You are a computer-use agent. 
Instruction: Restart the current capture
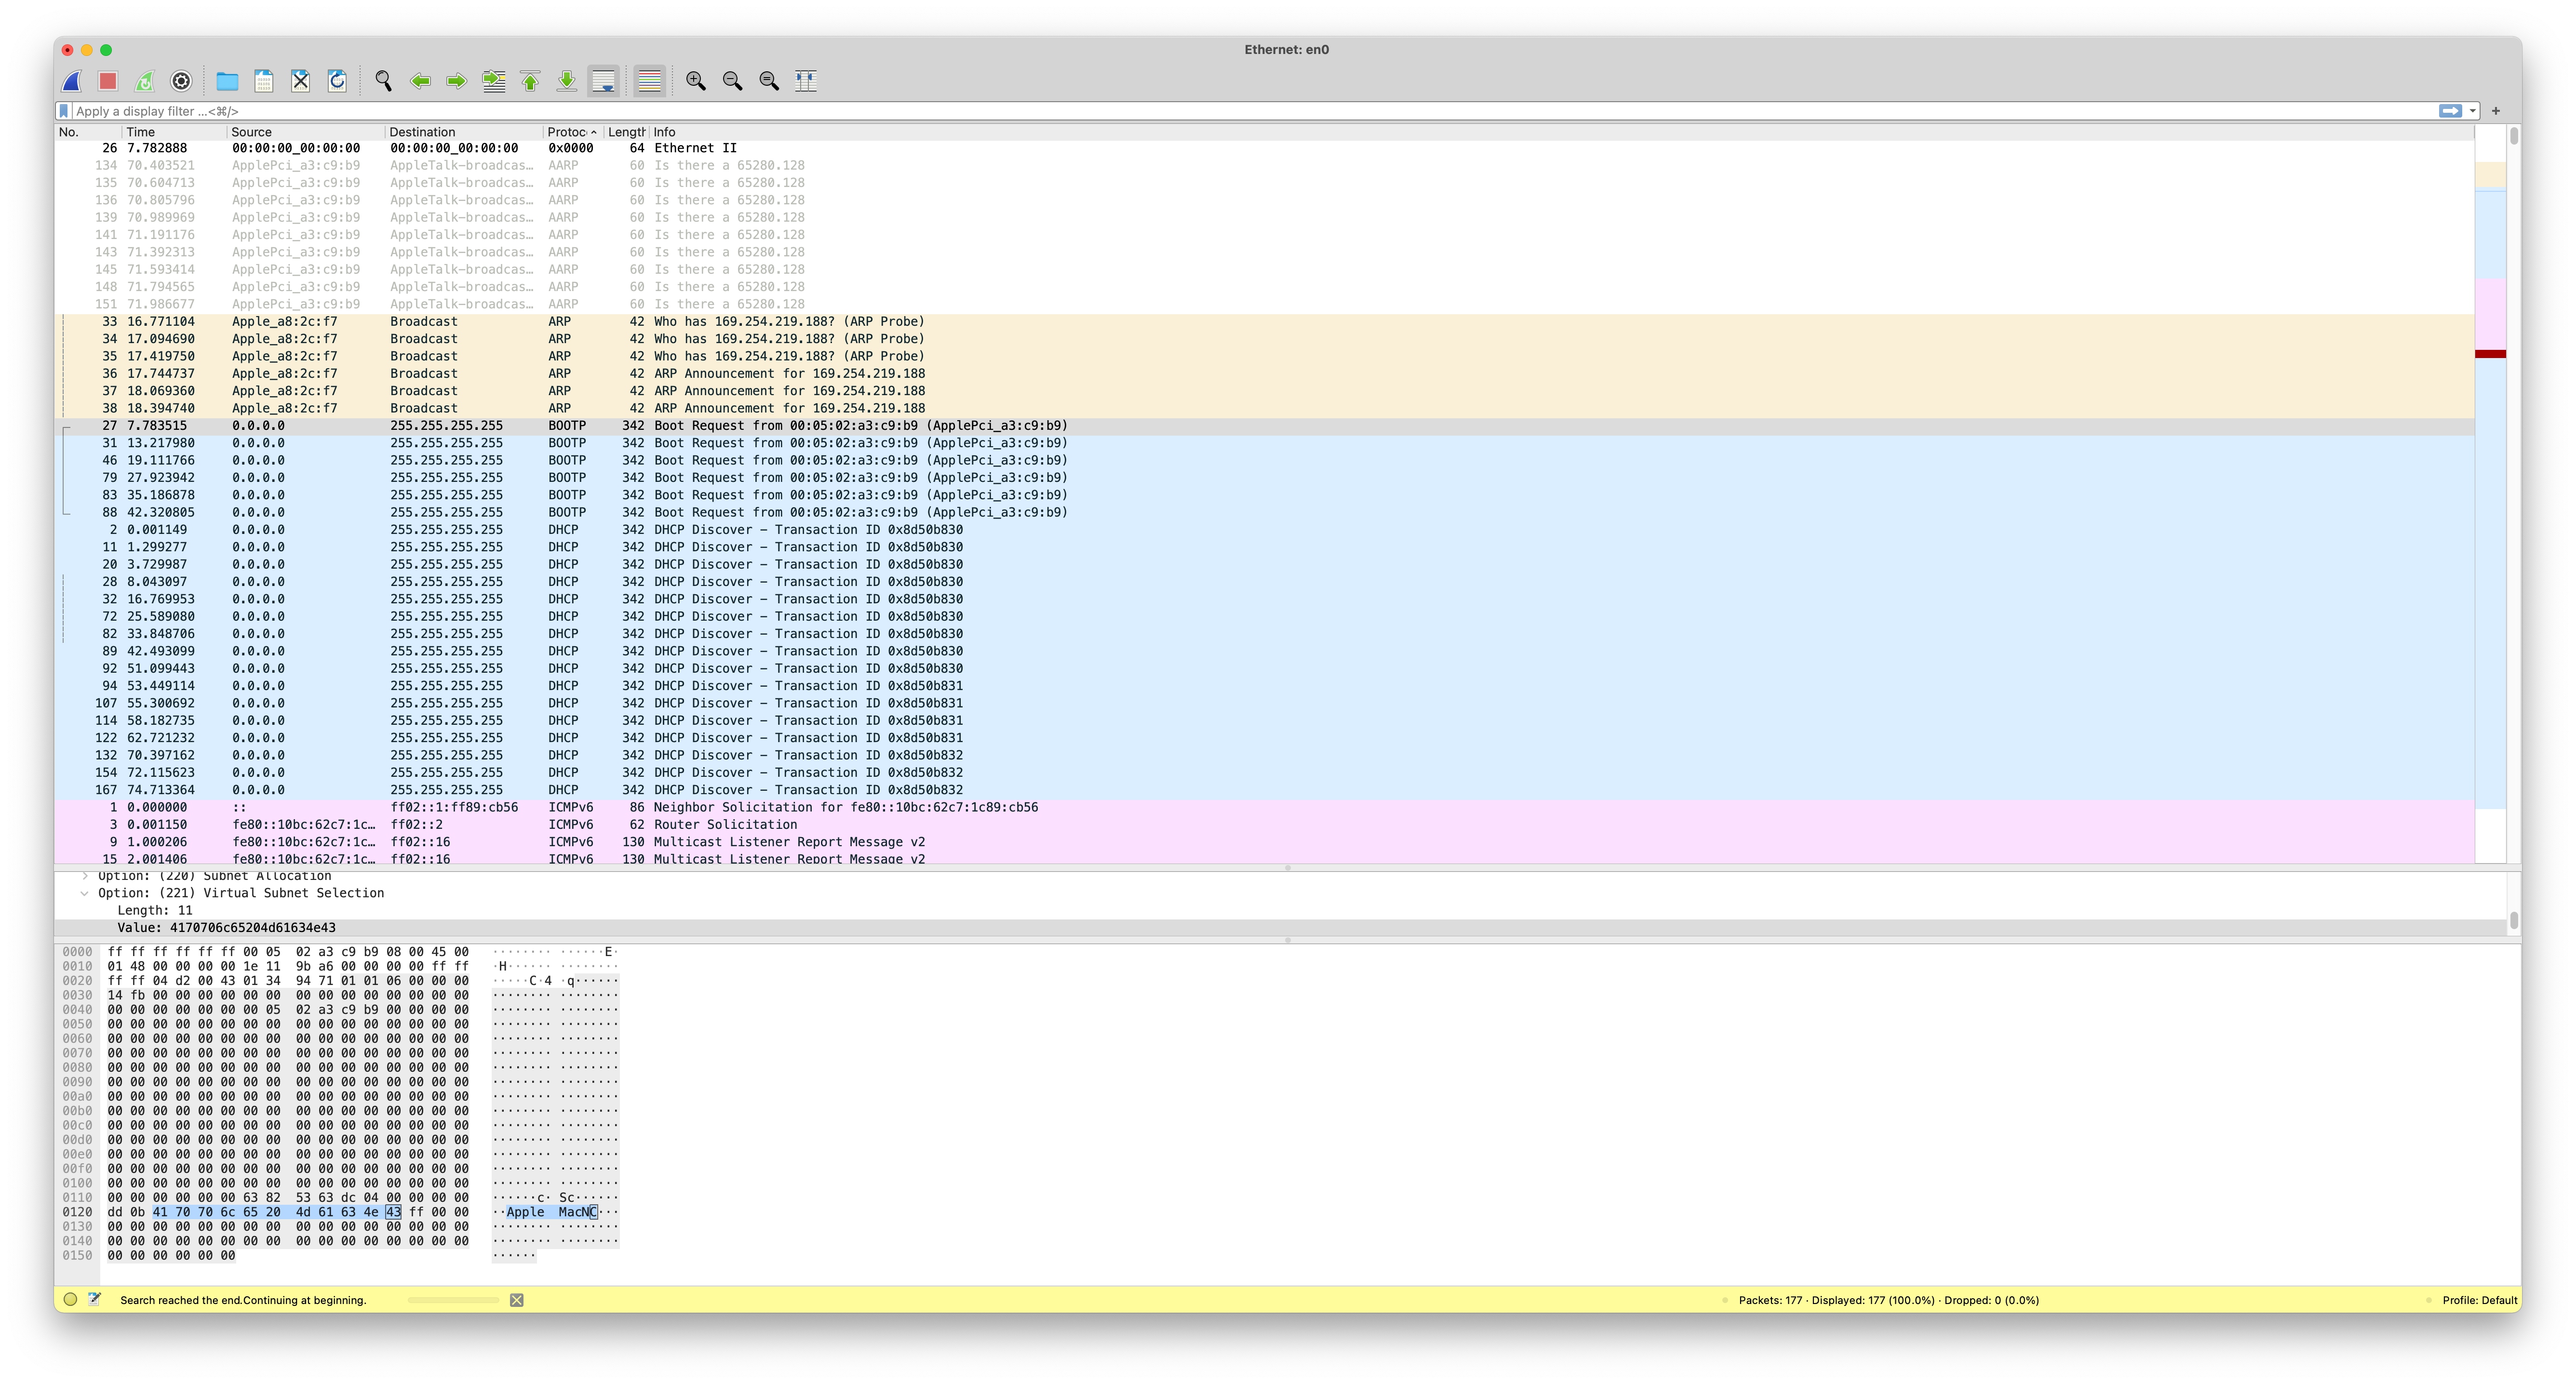(145, 81)
